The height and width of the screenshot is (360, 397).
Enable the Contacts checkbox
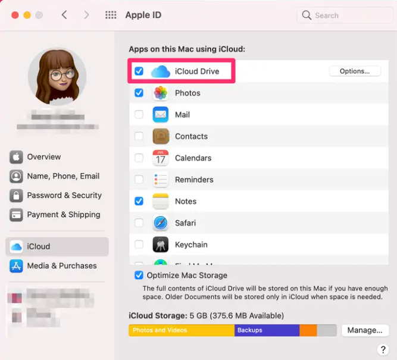139,136
